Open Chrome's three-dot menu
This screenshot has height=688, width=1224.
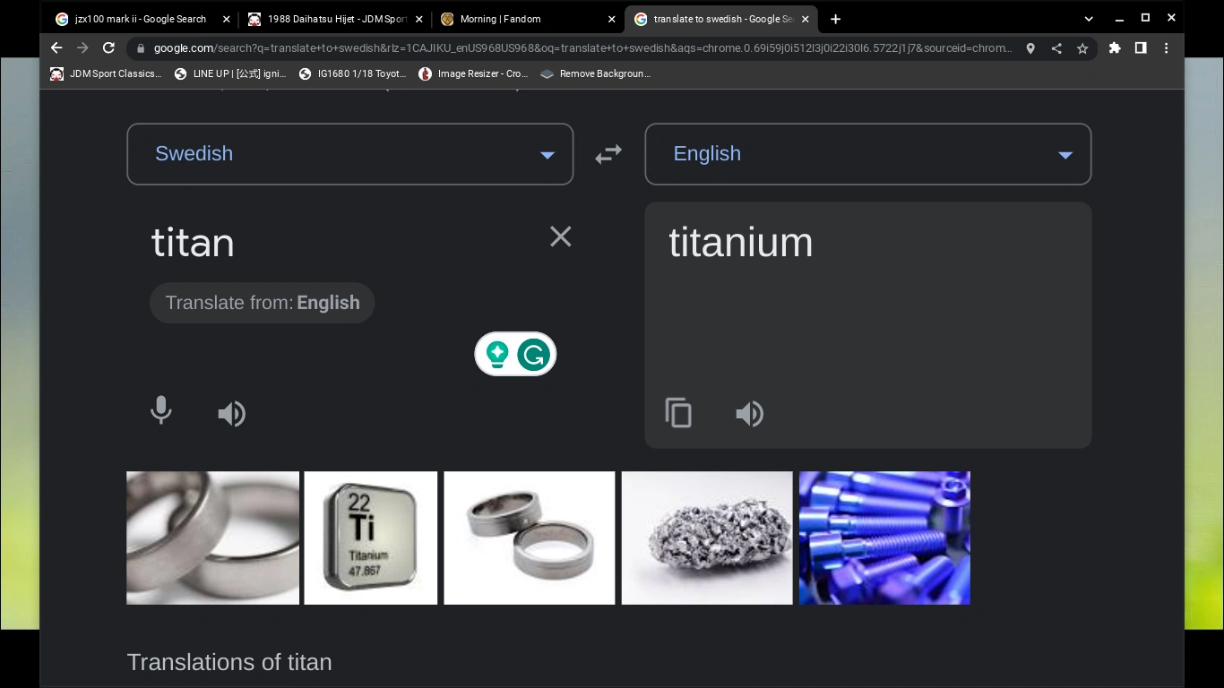(1166, 48)
